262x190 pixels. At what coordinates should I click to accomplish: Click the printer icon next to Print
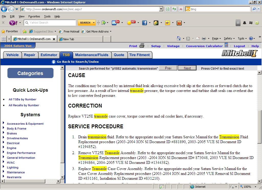(x=142, y=46)
